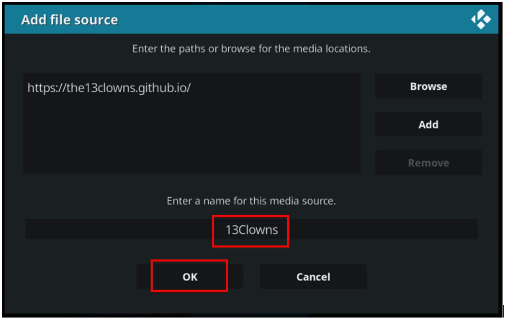Click the Add path button

(x=428, y=124)
